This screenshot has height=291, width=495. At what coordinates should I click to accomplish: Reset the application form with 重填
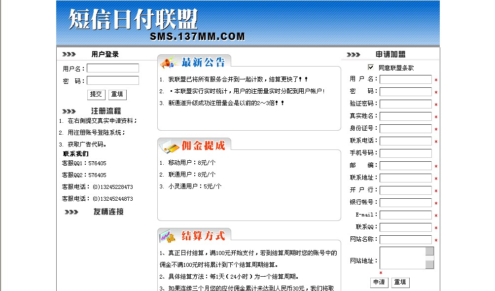pyautogui.click(x=400, y=283)
